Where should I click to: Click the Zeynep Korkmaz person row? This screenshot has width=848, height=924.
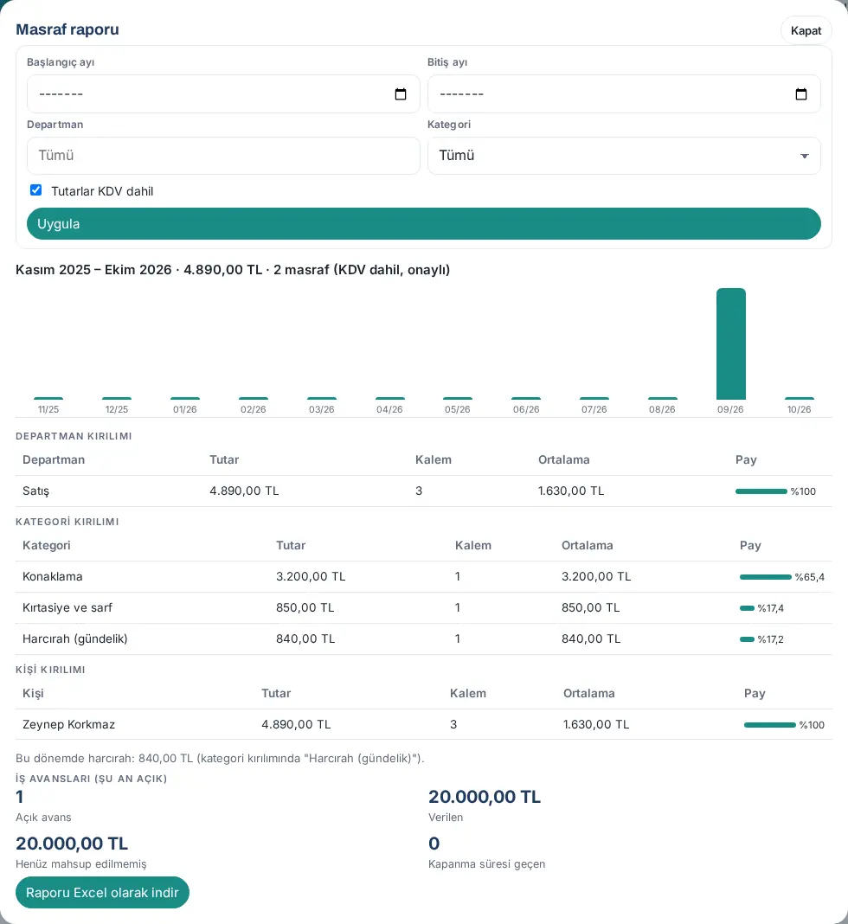(x=424, y=725)
